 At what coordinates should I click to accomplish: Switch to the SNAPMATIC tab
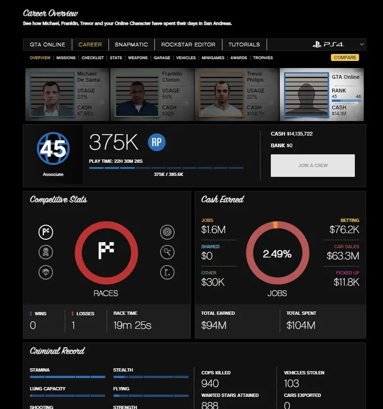131,45
